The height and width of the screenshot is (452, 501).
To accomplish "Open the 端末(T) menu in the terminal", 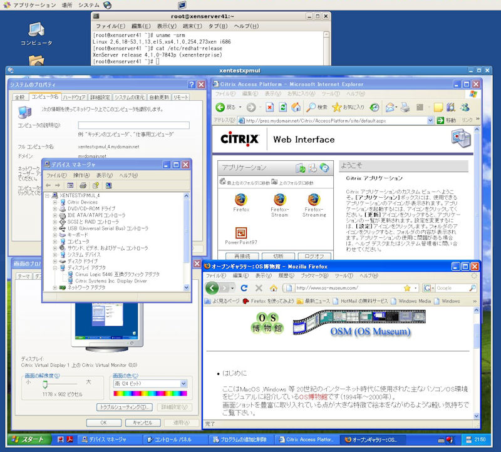I will [x=192, y=26].
